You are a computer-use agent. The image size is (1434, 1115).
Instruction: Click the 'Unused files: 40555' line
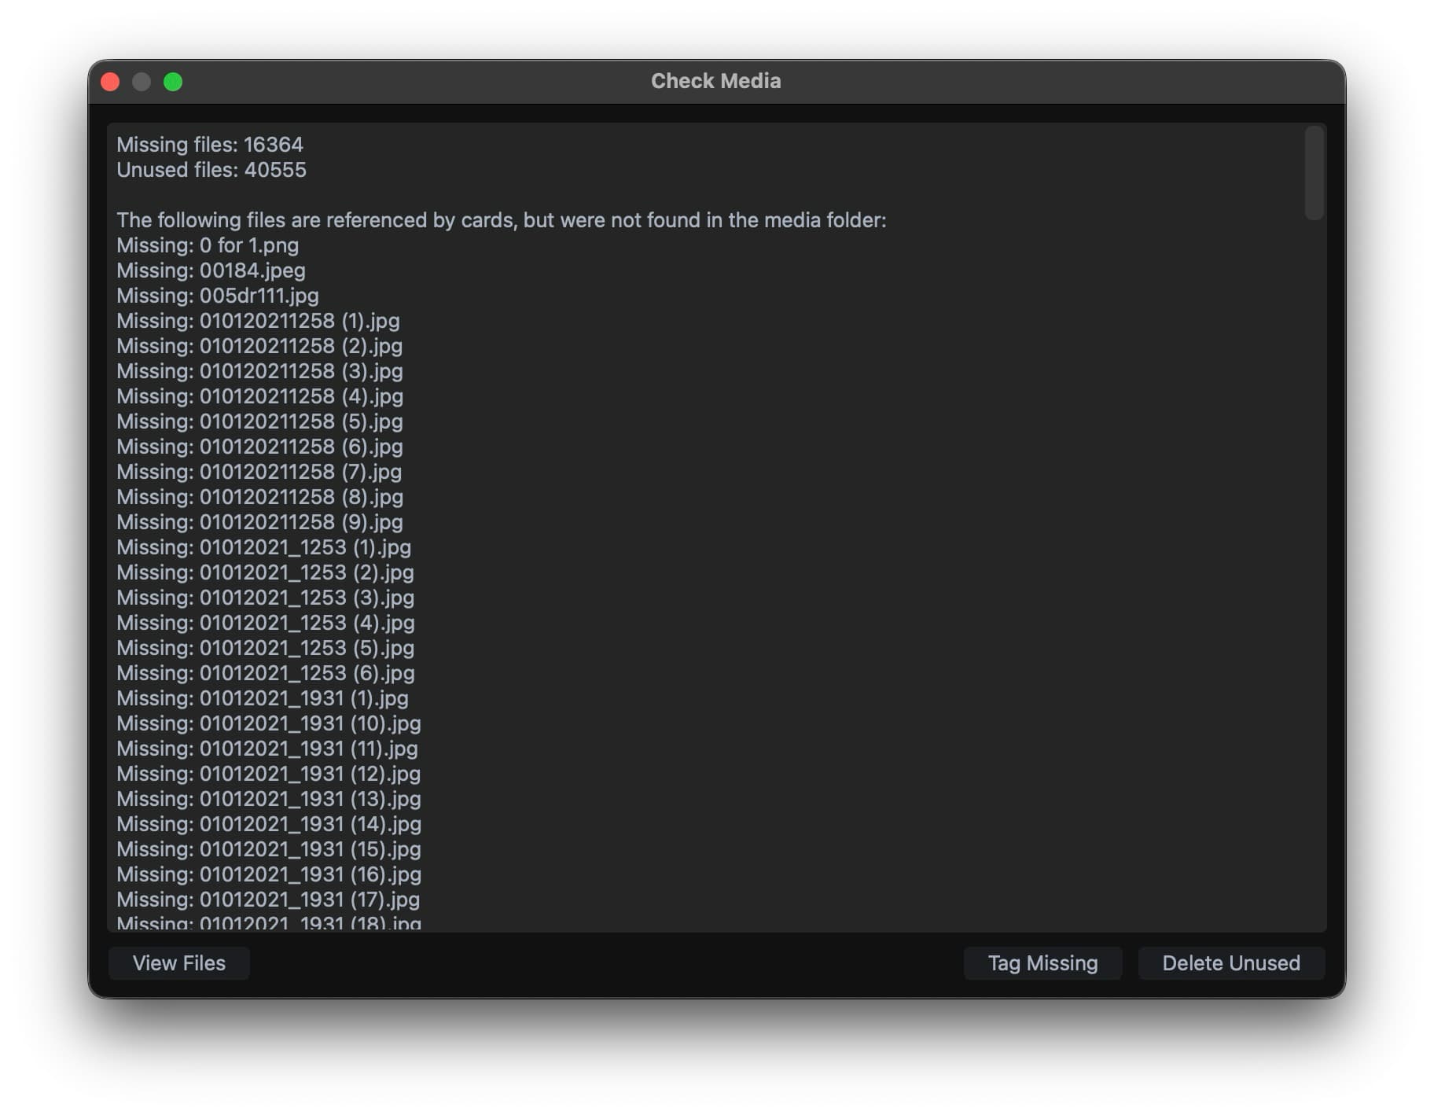point(211,170)
